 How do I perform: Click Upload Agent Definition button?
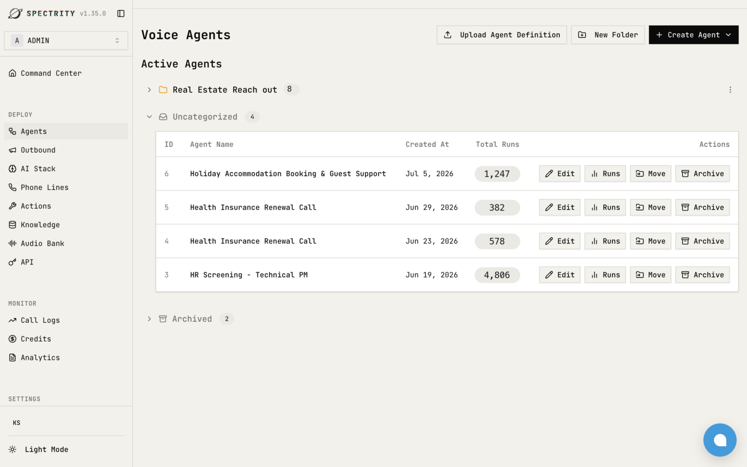(502, 35)
